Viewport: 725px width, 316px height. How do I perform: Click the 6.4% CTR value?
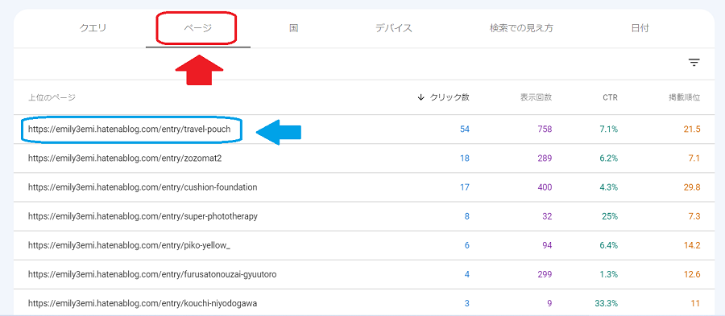point(608,245)
